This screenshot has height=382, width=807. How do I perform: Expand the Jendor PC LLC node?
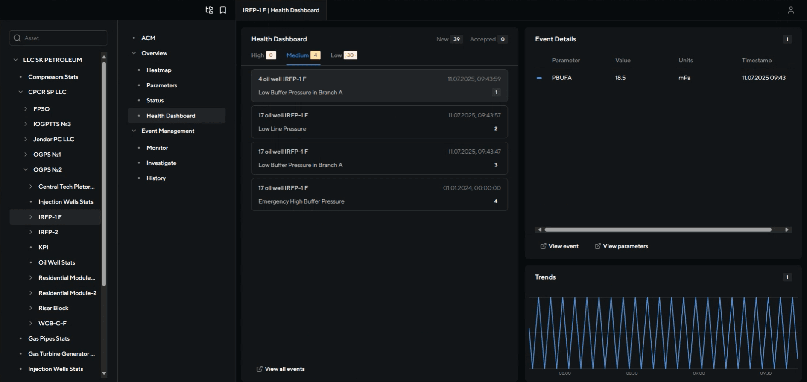[x=26, y=139]
